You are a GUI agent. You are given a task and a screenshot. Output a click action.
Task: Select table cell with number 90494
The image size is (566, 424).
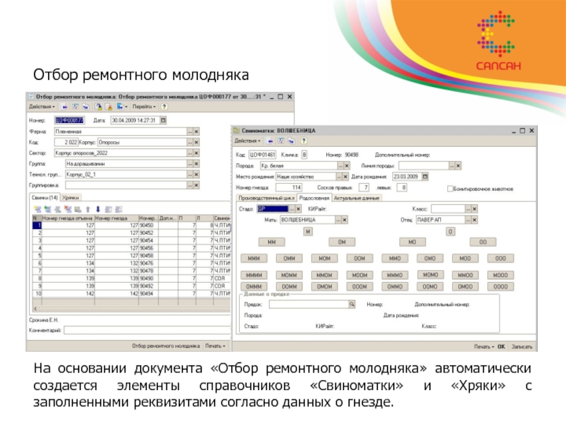pos(149,294)
